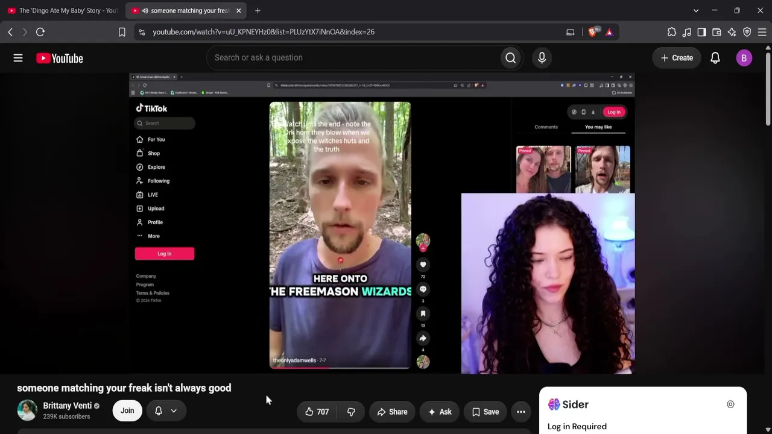Share this video
The width and height of the screenshot is (772, 434).
click(x=392, y=412)
